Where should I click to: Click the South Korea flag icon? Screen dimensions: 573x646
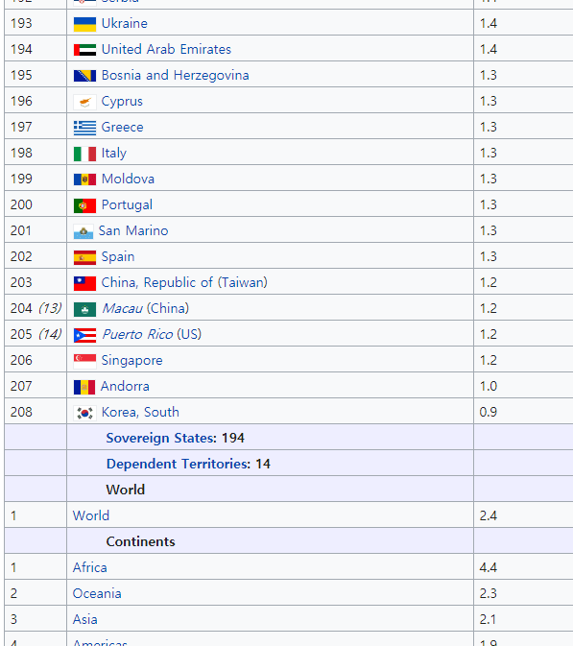[x=84, y=413]
